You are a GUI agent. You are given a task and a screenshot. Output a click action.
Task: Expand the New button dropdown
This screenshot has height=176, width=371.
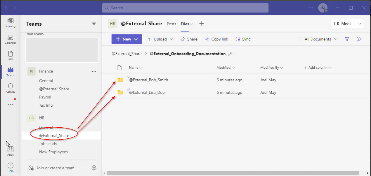click(x=135, y=39)
